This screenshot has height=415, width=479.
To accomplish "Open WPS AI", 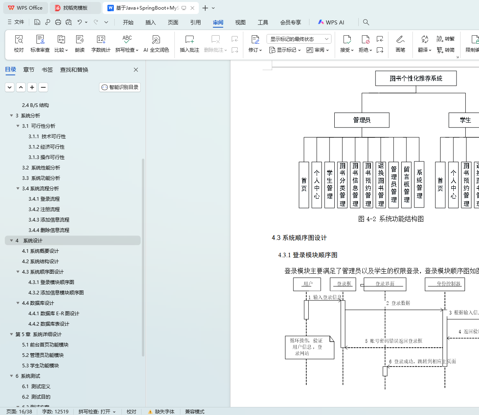I will [x=331, y=22].
